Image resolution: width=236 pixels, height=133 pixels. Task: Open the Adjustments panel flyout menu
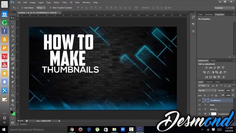pos(234,61)
